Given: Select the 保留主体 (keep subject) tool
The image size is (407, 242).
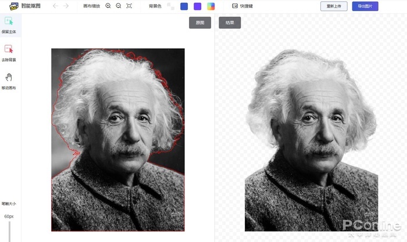Looking at the screenshot, I should click(x=9, y=24).
